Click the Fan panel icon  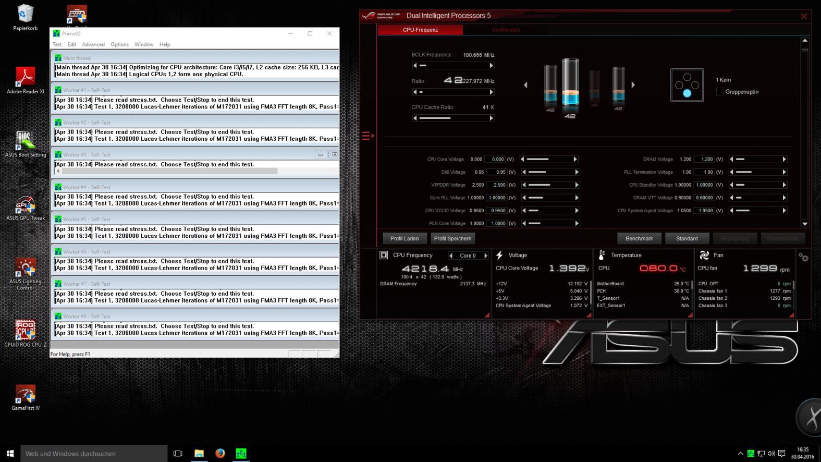point(704,255)
